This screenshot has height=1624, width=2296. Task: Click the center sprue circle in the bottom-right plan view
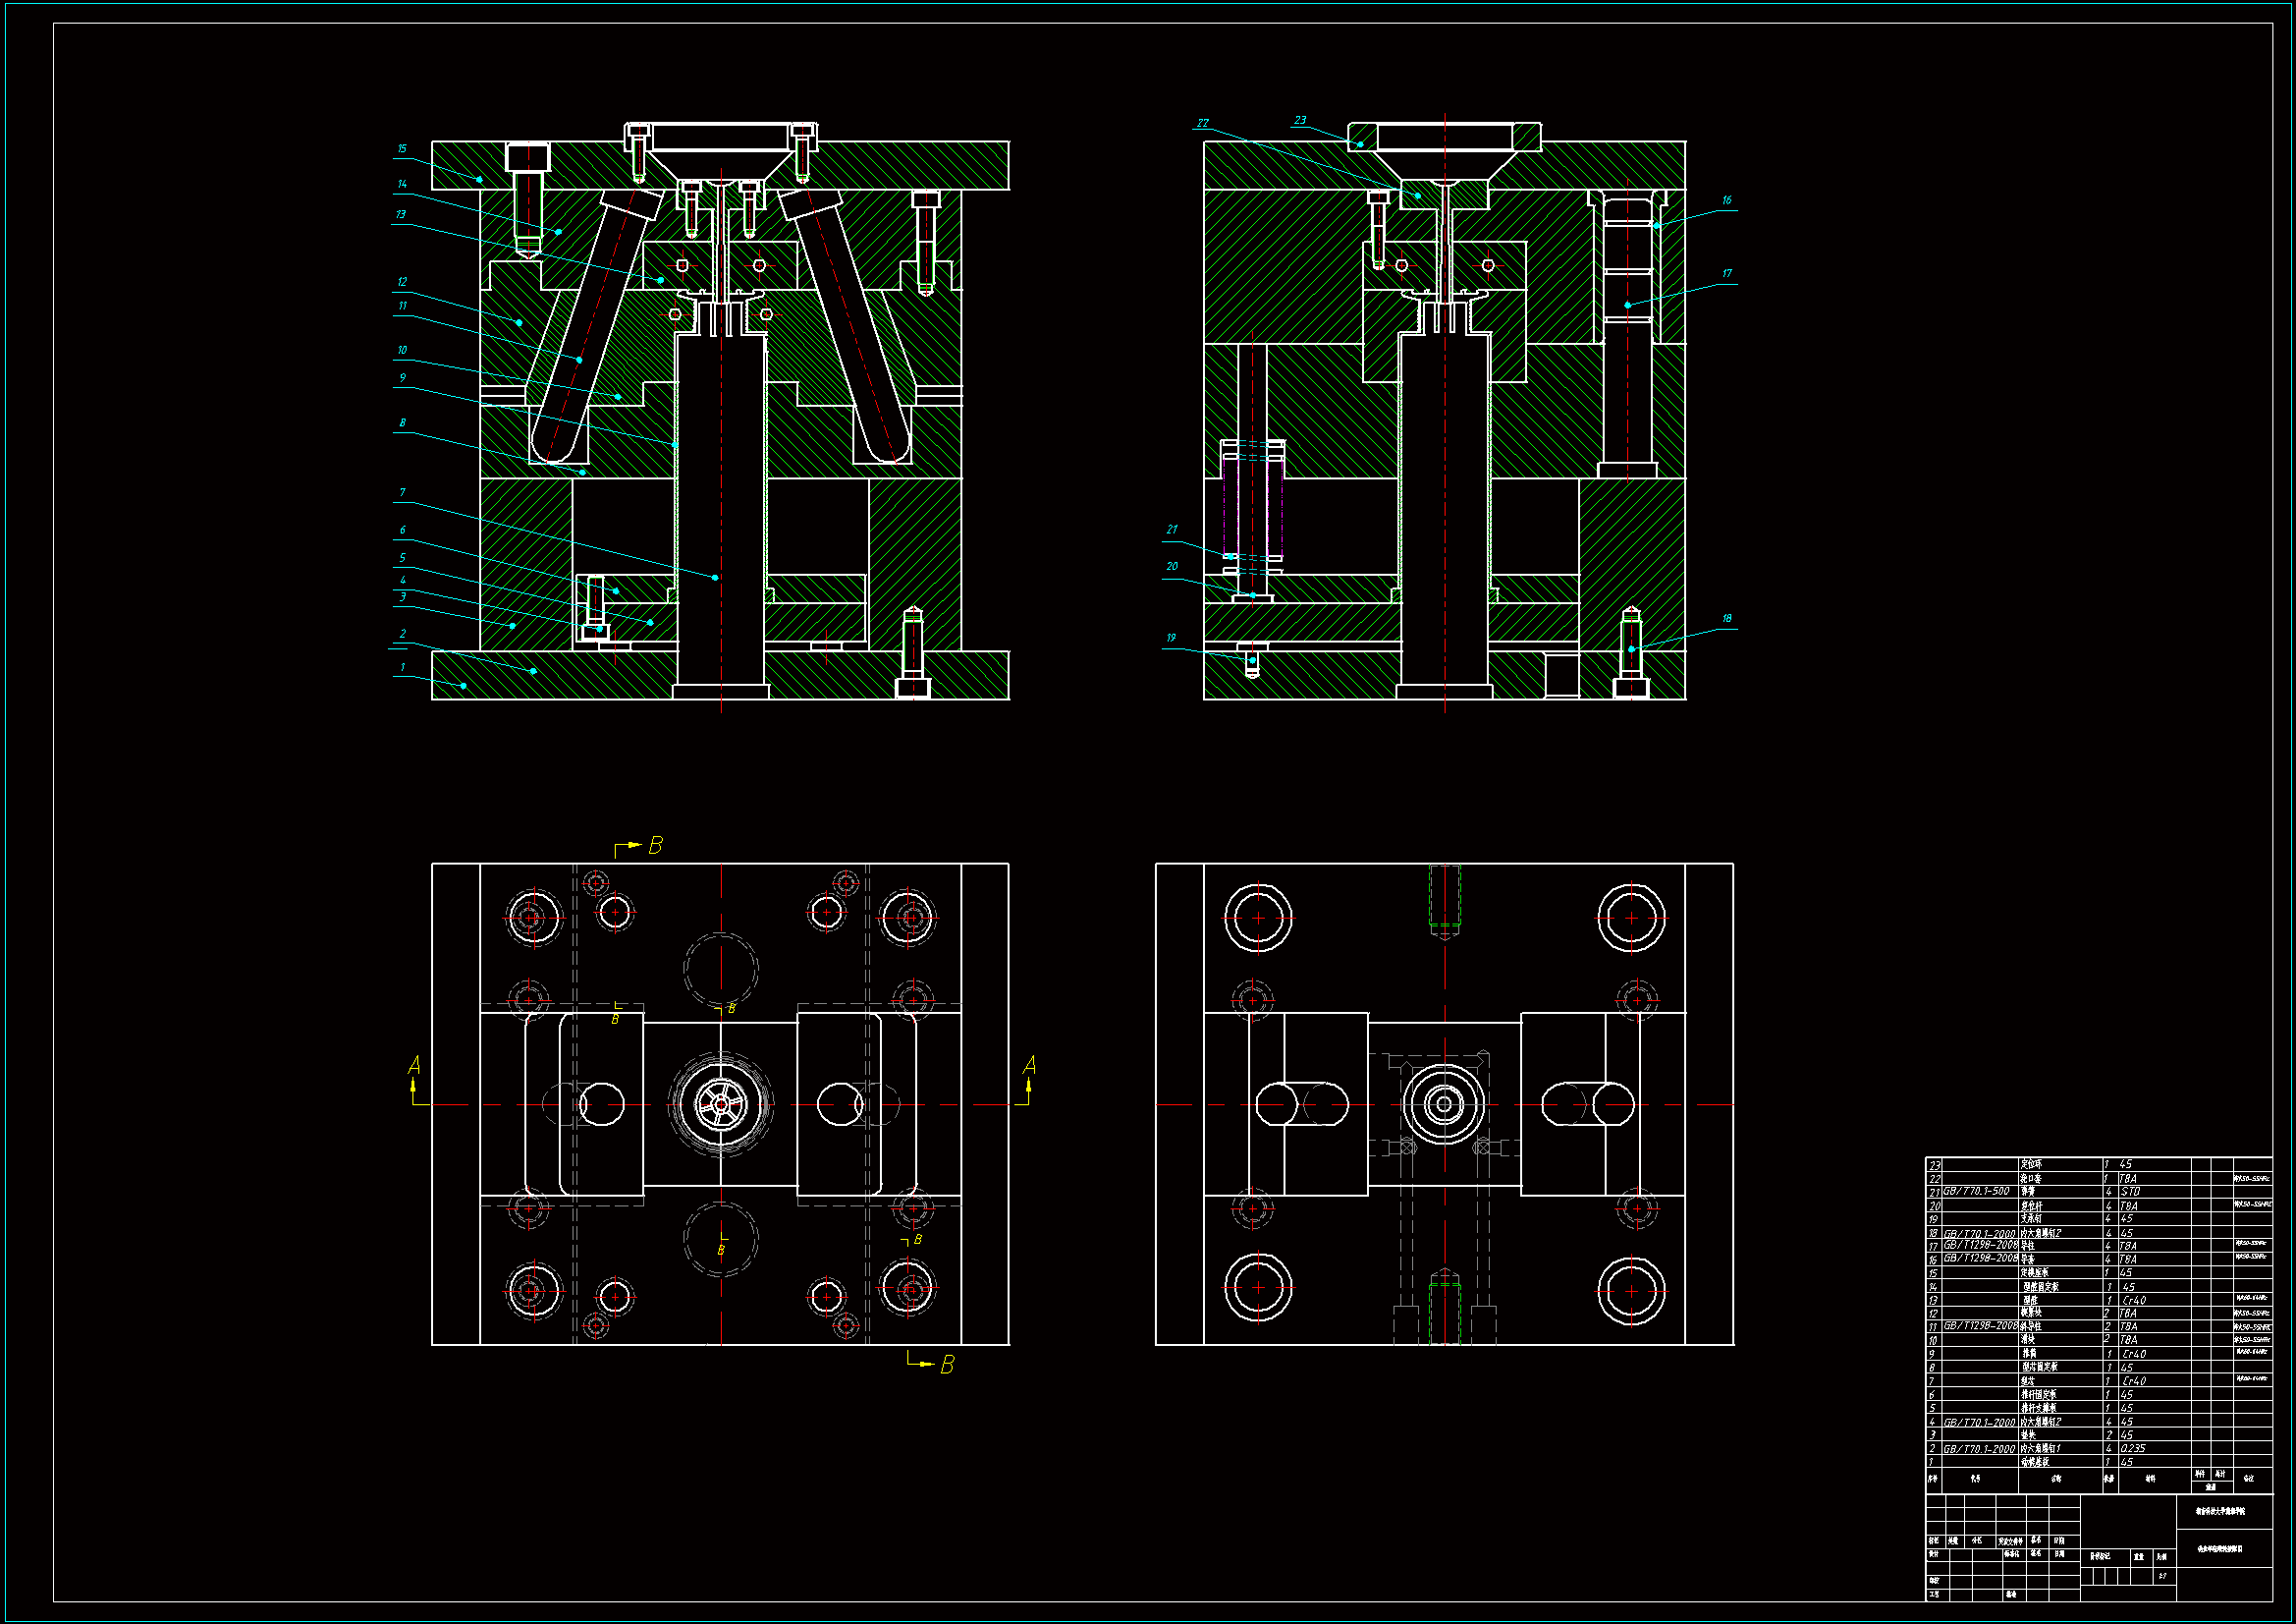[x=1444, y=1104]
